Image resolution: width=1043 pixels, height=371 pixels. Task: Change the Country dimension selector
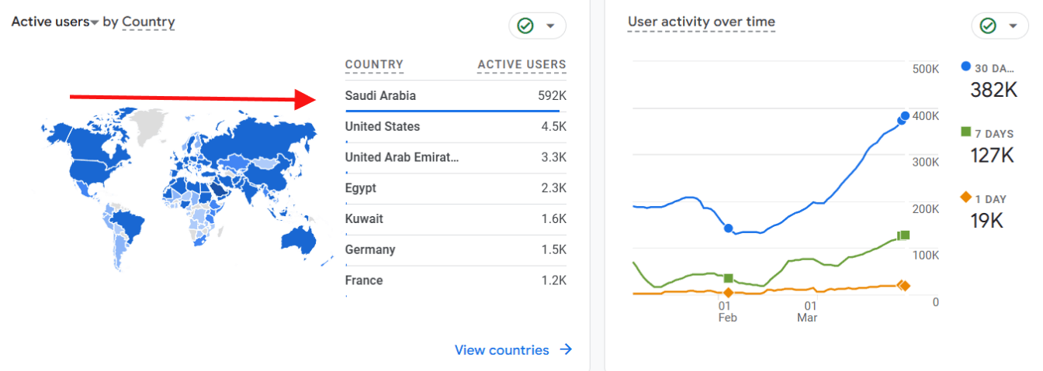(x=148, y=22)
